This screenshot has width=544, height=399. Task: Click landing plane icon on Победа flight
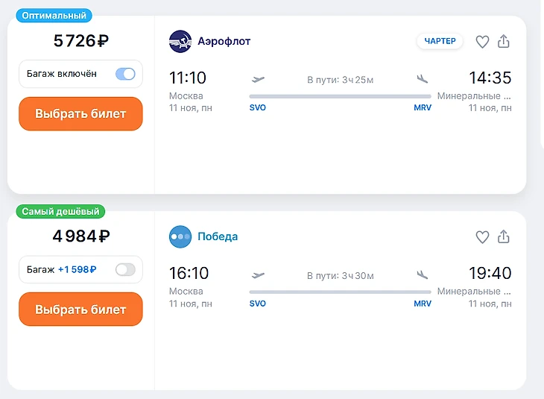pyautogui.click(x=423, y=274)
